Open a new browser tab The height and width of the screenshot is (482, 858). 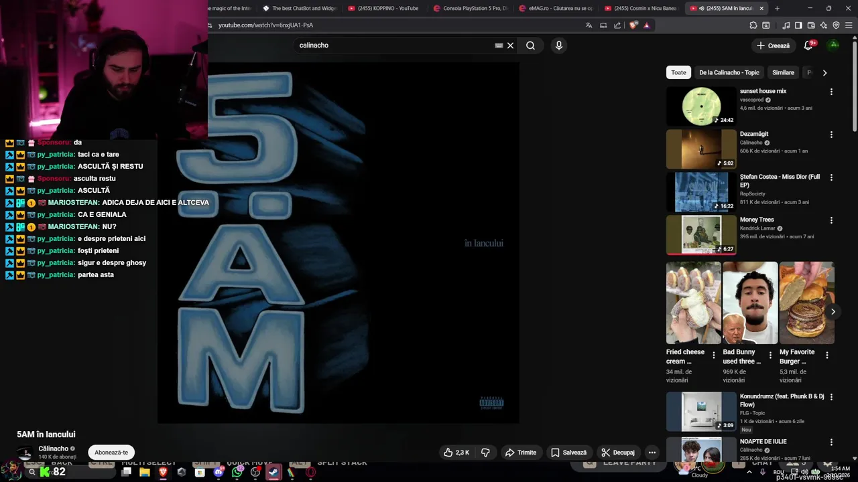coord(777,9)
